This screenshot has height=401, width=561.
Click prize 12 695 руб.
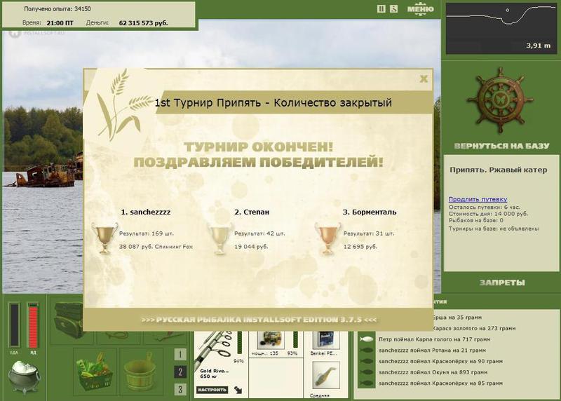tap(360, 247)
